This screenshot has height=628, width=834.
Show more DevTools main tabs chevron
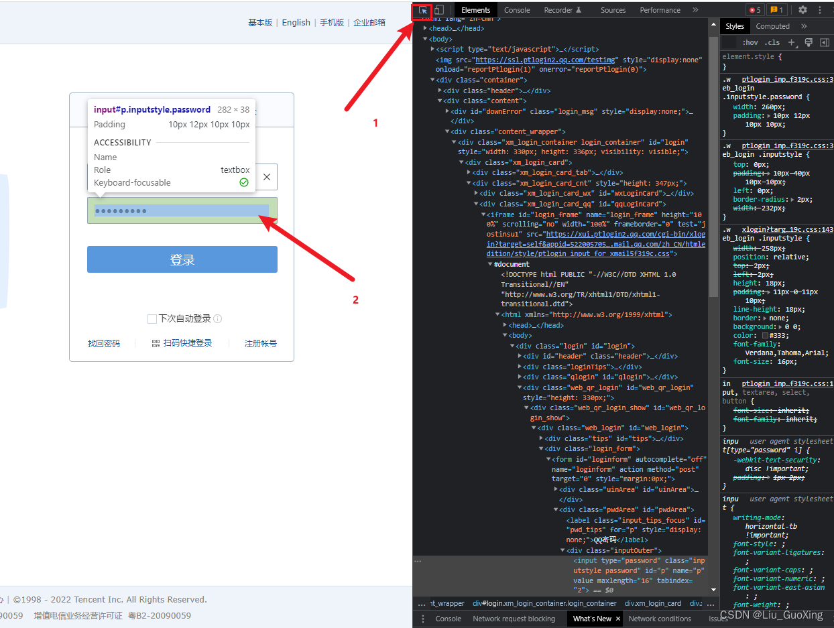[x=695, y=10]
